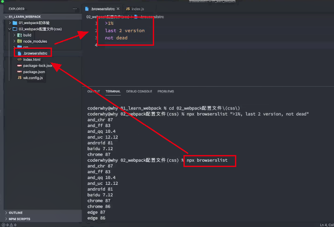
Task: Click terminal line 'baidu 7.12' first occurrence
Action: click(100, 148)
